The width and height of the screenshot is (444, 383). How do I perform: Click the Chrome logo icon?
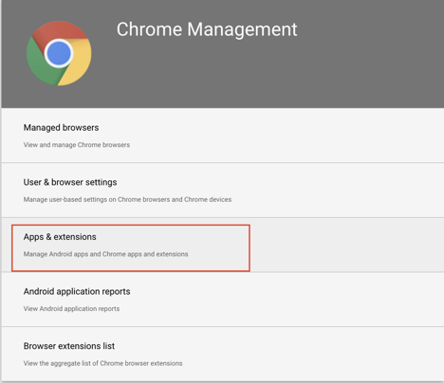pos(59,53)
